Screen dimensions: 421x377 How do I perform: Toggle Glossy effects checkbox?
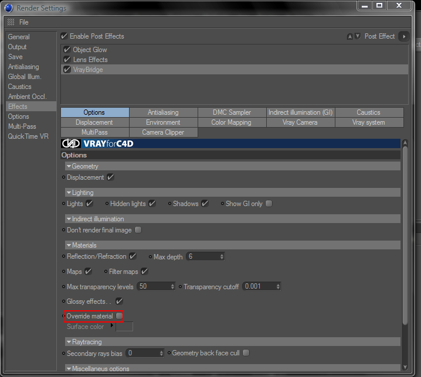(x=119, y=301)
